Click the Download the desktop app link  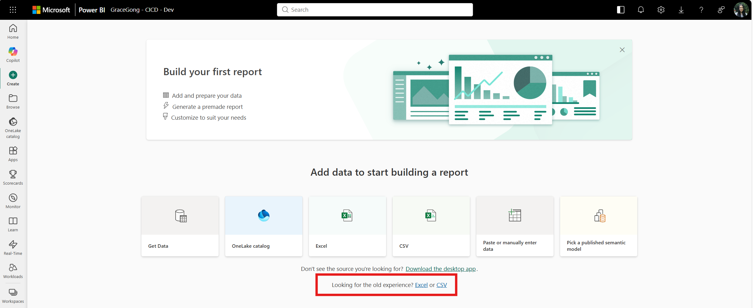tap(440, 269)
